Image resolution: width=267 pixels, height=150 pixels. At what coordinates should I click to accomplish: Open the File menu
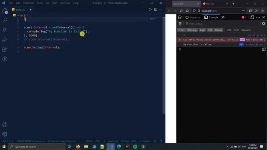[10, 3]
